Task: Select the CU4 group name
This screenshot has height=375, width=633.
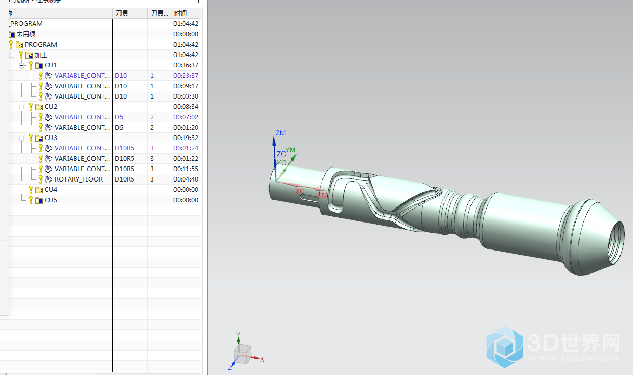Action: pyautogui.click(x=51, y=190)
